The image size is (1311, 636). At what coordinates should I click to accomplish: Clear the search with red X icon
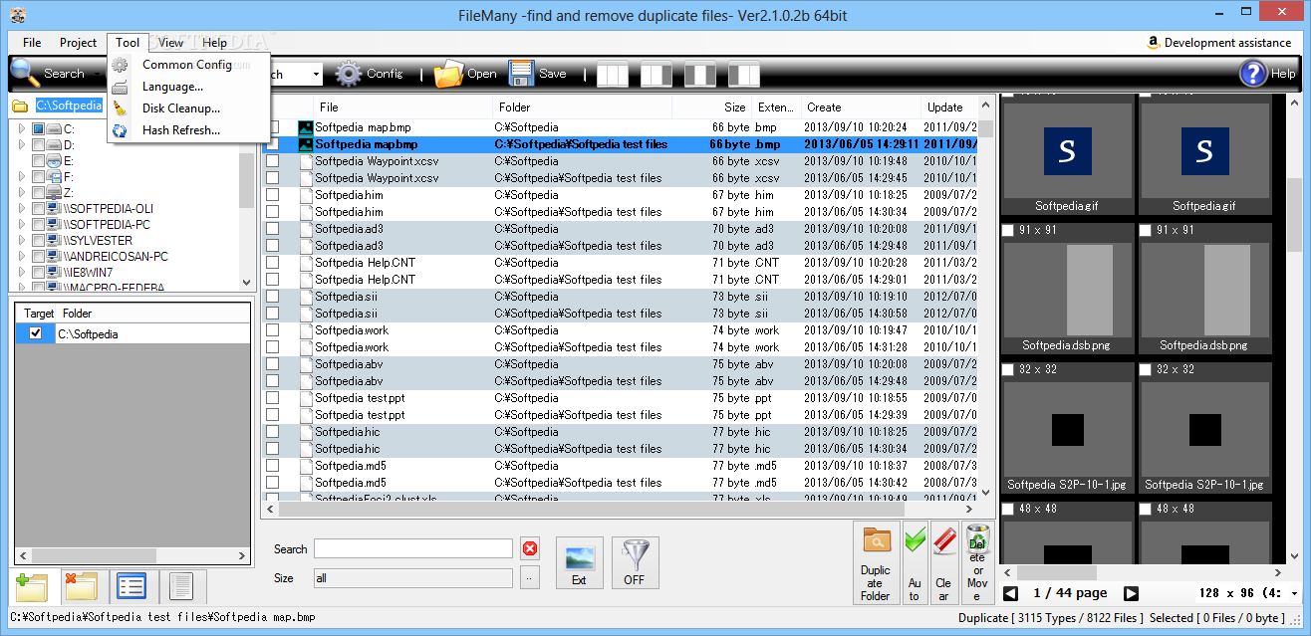click(x=530, y=548)
